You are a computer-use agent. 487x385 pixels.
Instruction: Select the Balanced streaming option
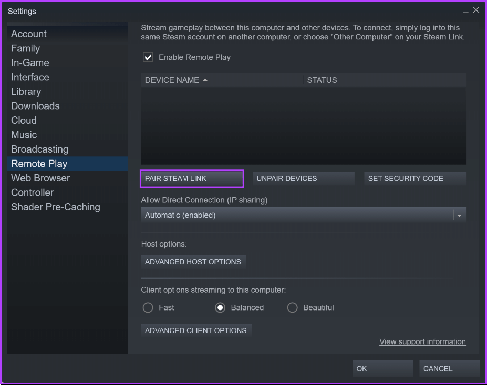[x=220, y=307]
